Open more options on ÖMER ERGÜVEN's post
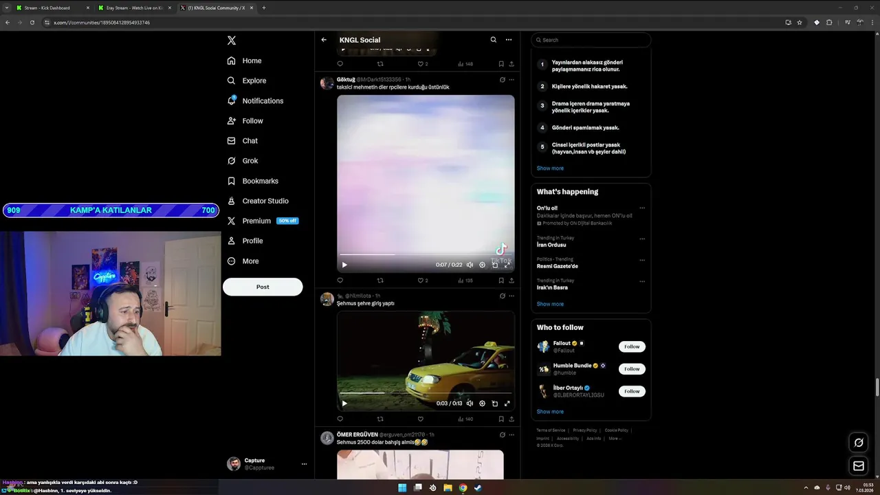This screenshot has width=880, height=495. tap(511, 434)
